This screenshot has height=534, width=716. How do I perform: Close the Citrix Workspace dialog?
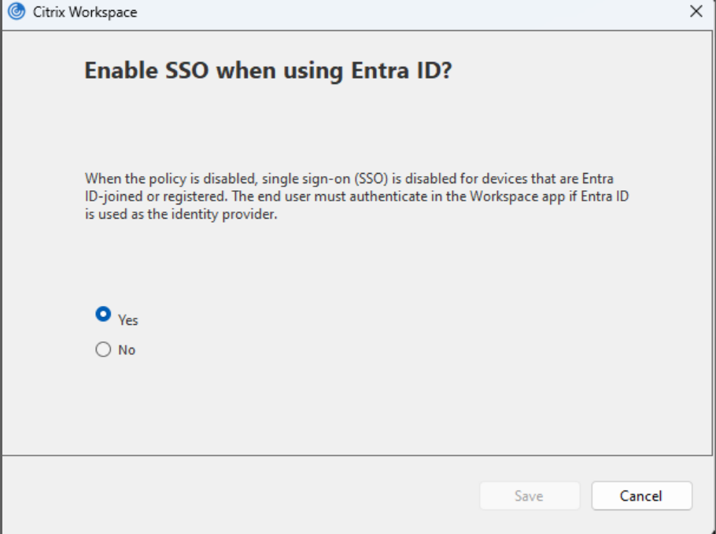(696, 12)
